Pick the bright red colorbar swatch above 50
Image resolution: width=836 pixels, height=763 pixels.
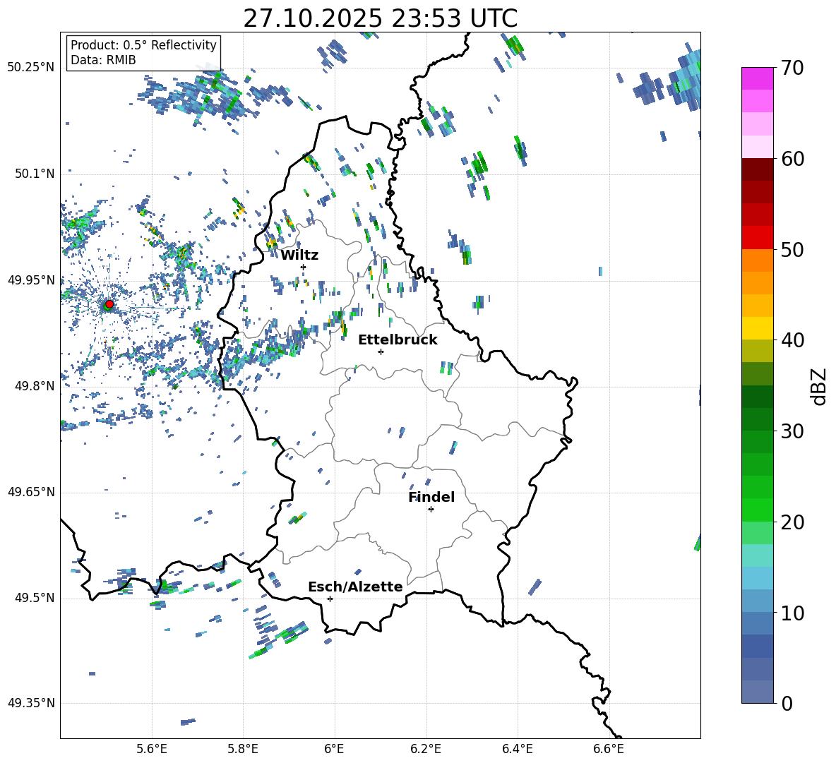click(758, 237)
